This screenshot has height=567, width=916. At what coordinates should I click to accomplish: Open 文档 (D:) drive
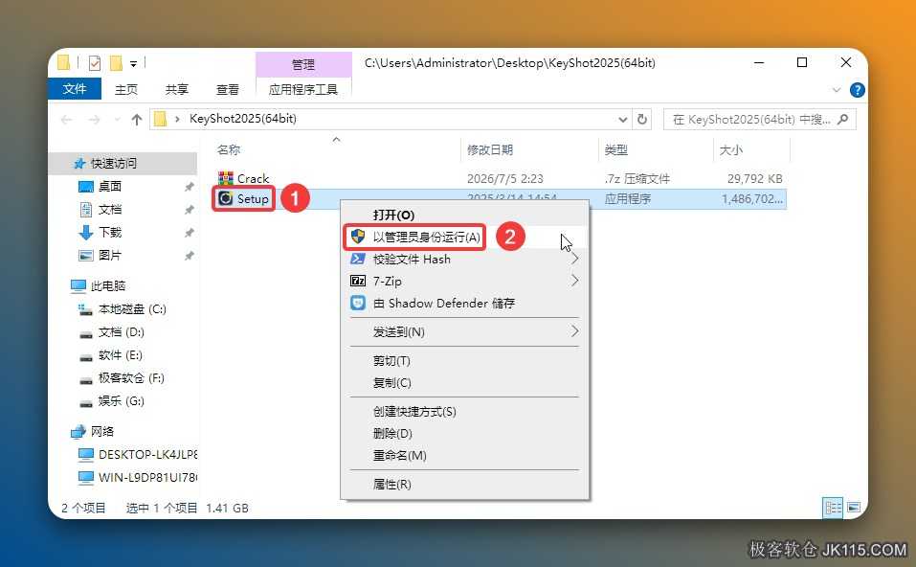121,332
